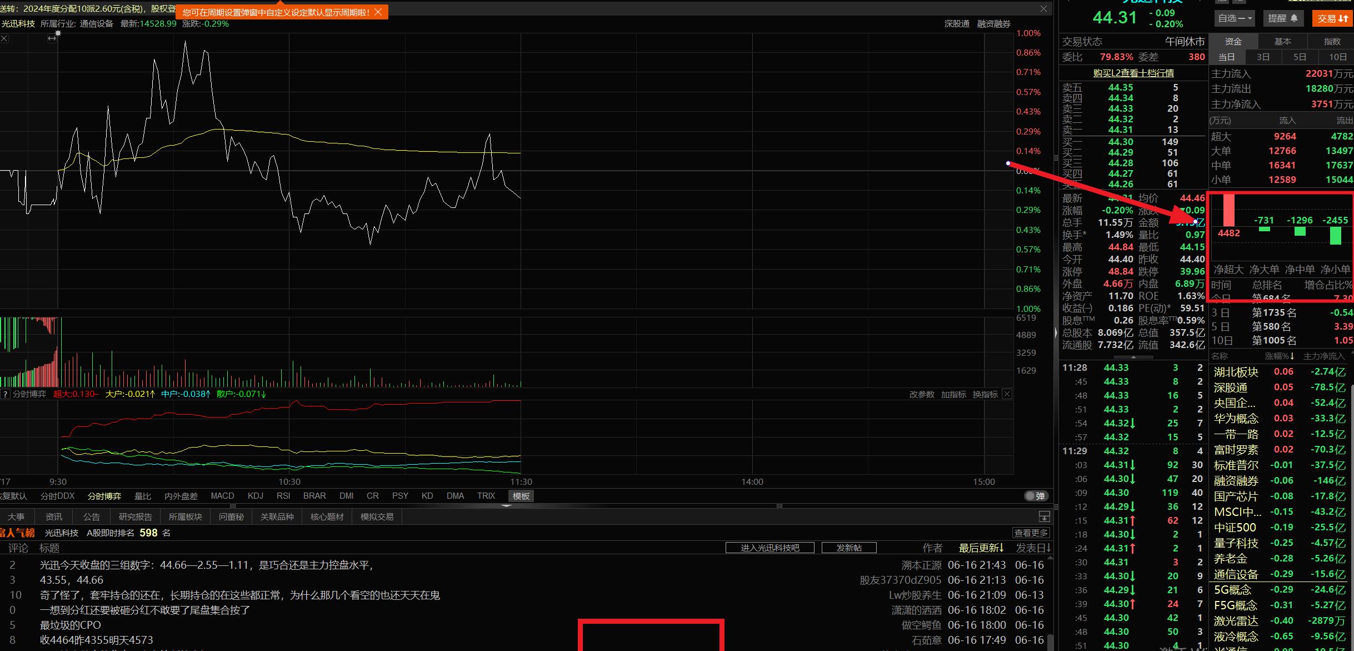Screen dimensions: 1354x651
Task: Select the KDJ indicator
Action: [256, 496]
